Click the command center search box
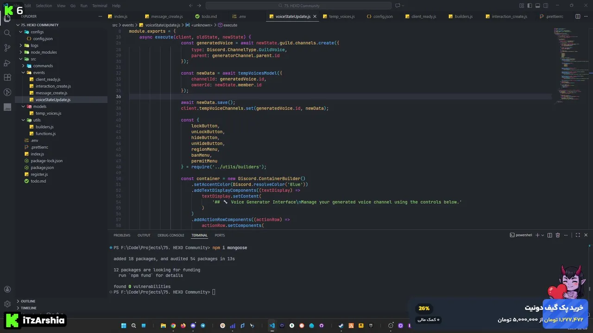This screenshot has width=593, height=333. tap(298, 6)
